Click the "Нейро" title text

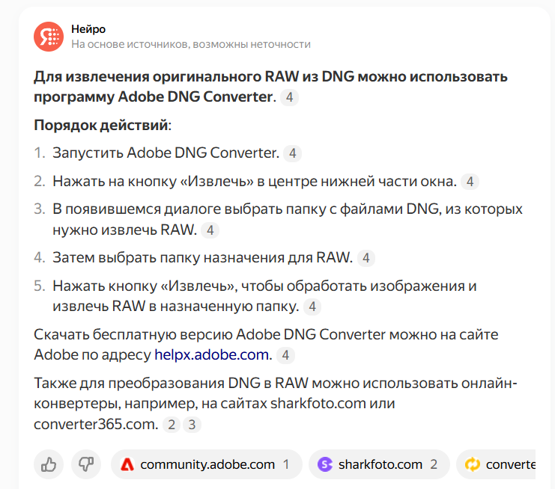click(x=88, y=29)
